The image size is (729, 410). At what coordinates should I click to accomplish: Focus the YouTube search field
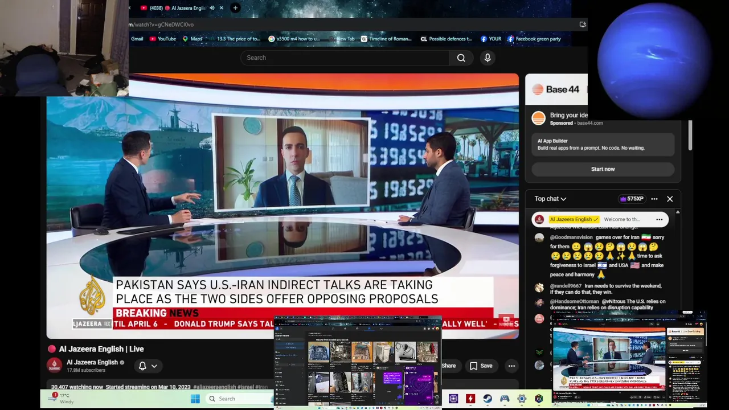click(x=345, y=58)
